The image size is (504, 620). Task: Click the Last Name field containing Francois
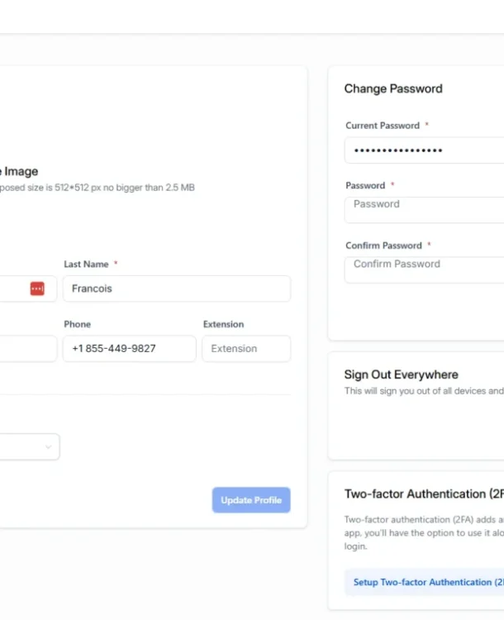tap(177, 289)
